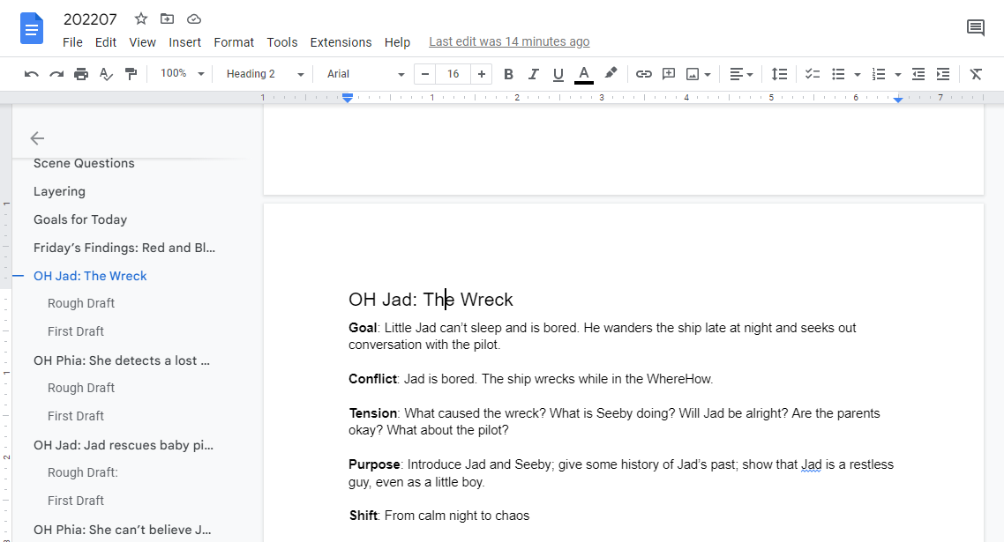Click the insert link icon
This screenshot has width=1004, height=542.
(x=644, y=74)
